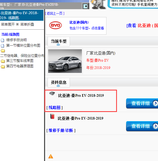Click the blue sidebar title 比亚迪-秦Pro EV 线路图

pyautogui.click(x=22, y=15)
